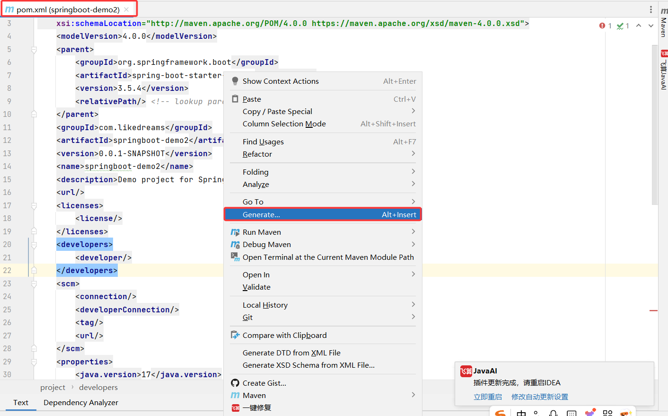Collapse the properties fold on line 29
The width and height of the screenshot is (668, 416).
tap(34, 362)
